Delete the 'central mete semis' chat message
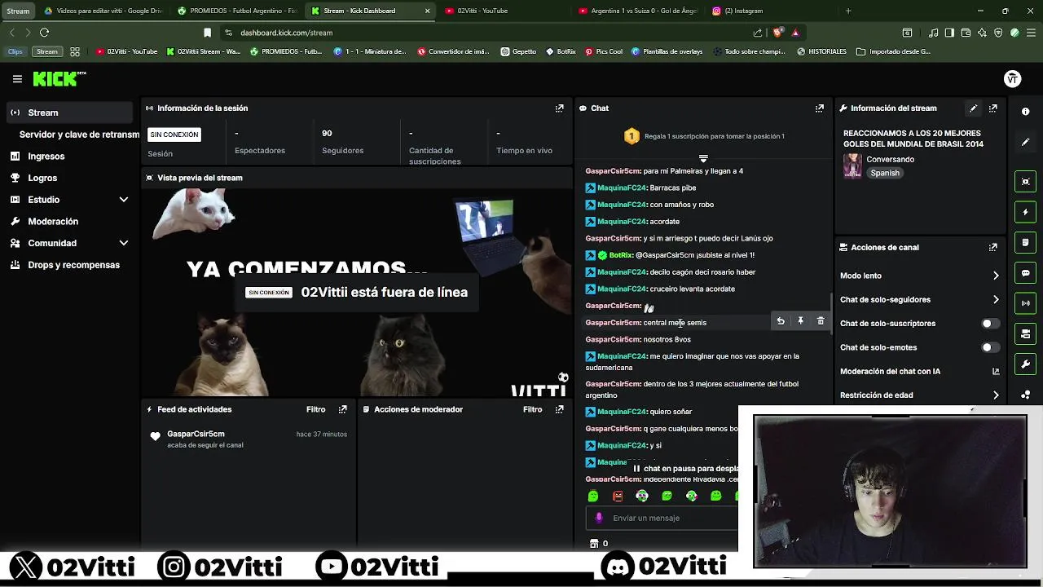Viewport: 1043px width, 587px height. click(821, 321)
